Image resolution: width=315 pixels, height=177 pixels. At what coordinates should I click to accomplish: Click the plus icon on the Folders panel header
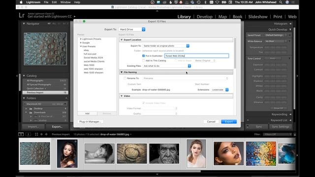(x=66, y=98)
